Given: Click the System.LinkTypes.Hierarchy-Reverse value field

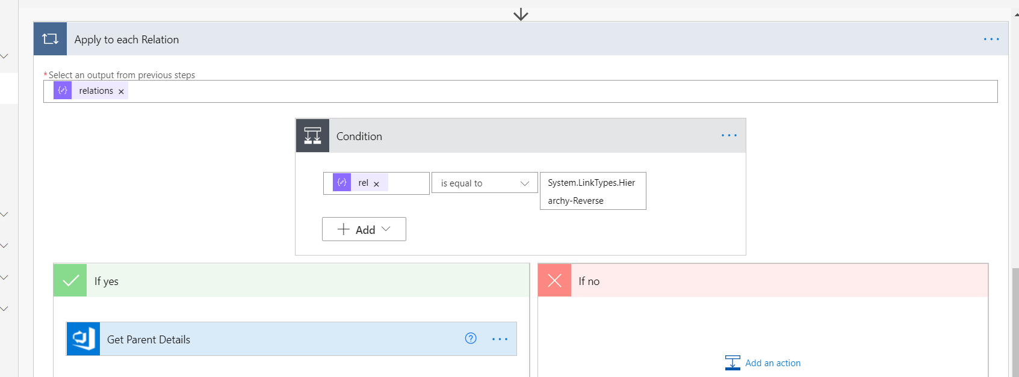Looking at the screenshot, I should tap(593, 191).
